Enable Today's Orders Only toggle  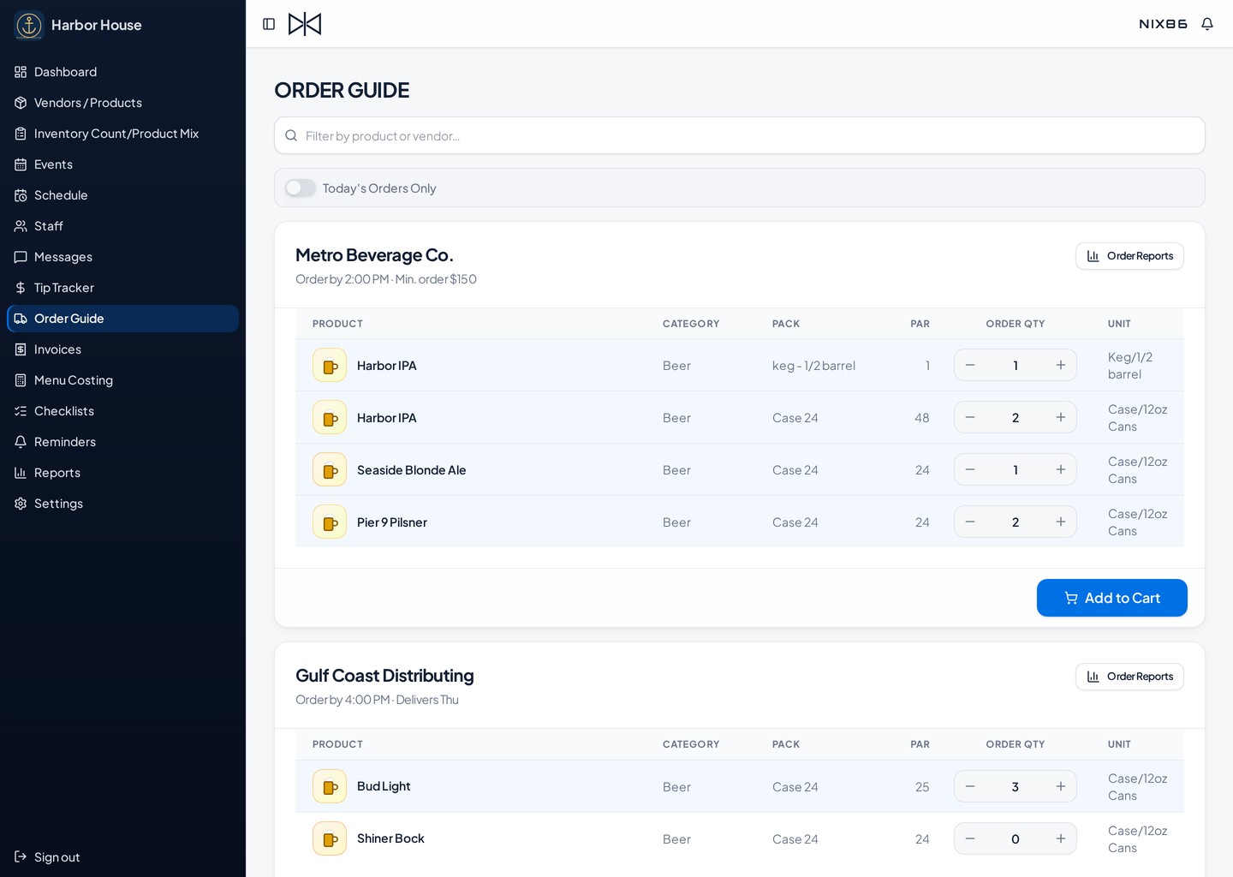(301, 188)
